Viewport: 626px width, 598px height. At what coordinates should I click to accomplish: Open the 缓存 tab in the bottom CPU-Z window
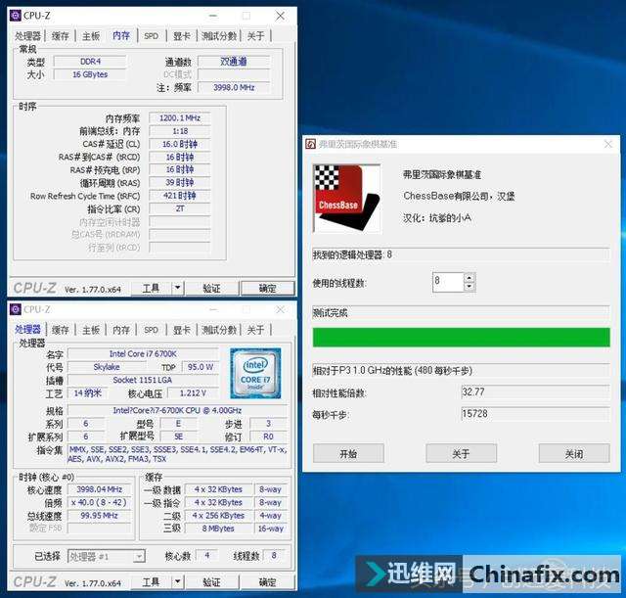tap(61, 330)
